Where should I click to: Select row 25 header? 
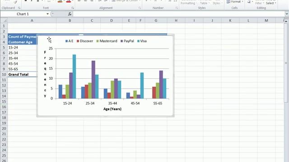[4, 155]
